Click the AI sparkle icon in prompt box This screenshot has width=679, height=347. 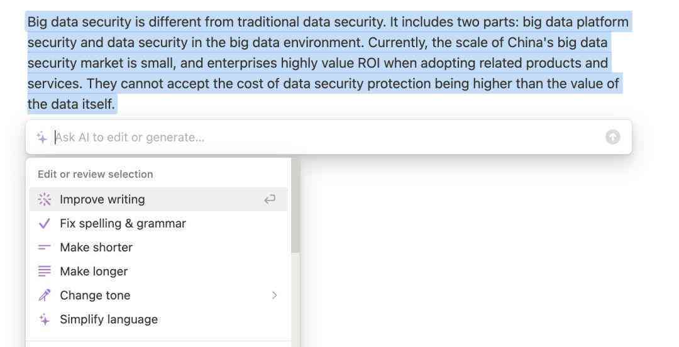[42, 137]
